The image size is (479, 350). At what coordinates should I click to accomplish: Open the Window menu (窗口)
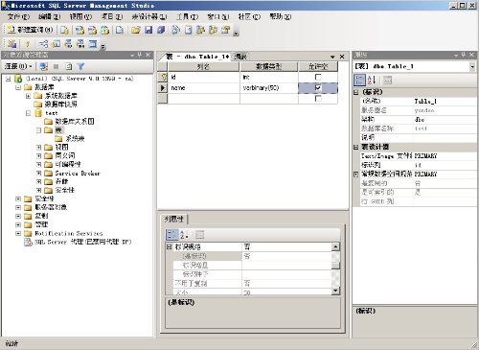pos(218,16)
